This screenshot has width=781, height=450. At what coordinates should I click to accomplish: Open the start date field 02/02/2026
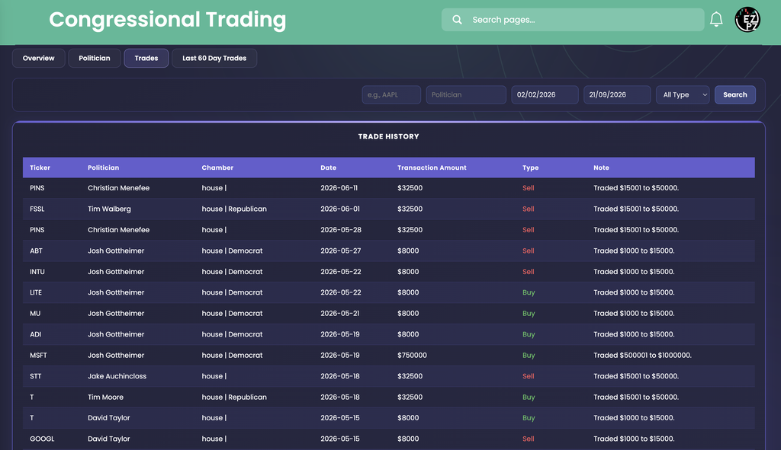coord(545,94)
